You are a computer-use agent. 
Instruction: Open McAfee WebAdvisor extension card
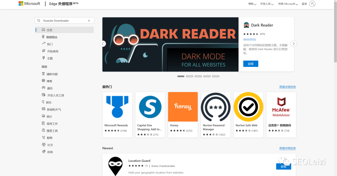[281, 115]
